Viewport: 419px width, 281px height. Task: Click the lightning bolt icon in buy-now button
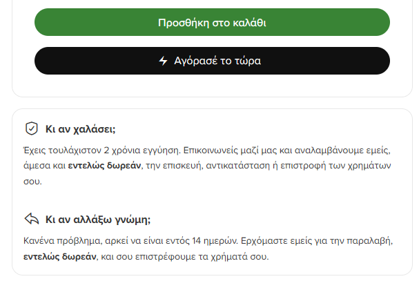pyautogui.click(x=163, y=61)
